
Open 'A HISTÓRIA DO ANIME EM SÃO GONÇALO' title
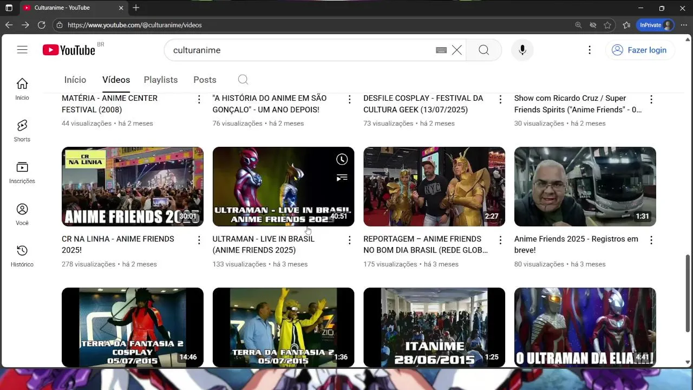[x=270, y=104]
